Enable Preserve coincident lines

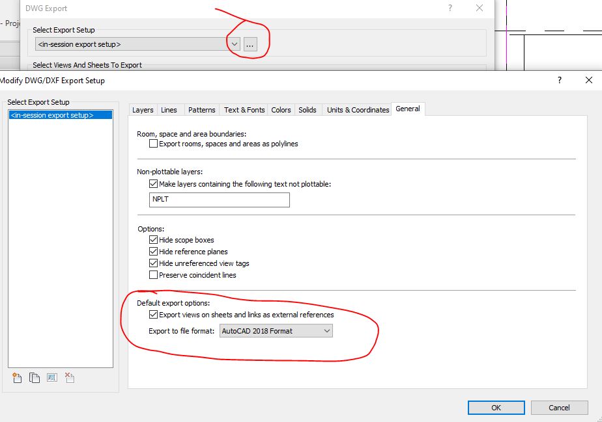[x=153, y=275]
